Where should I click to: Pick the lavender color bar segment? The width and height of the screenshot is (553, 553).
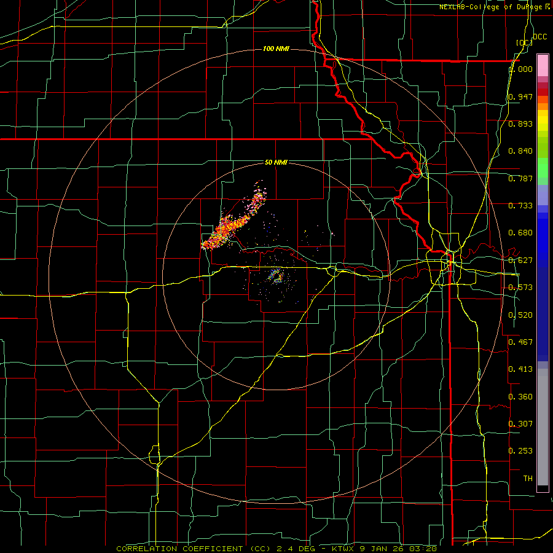[543, 195]
